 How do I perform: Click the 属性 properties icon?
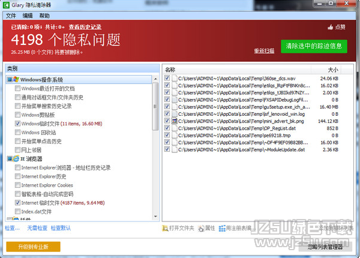coord(201,228)
